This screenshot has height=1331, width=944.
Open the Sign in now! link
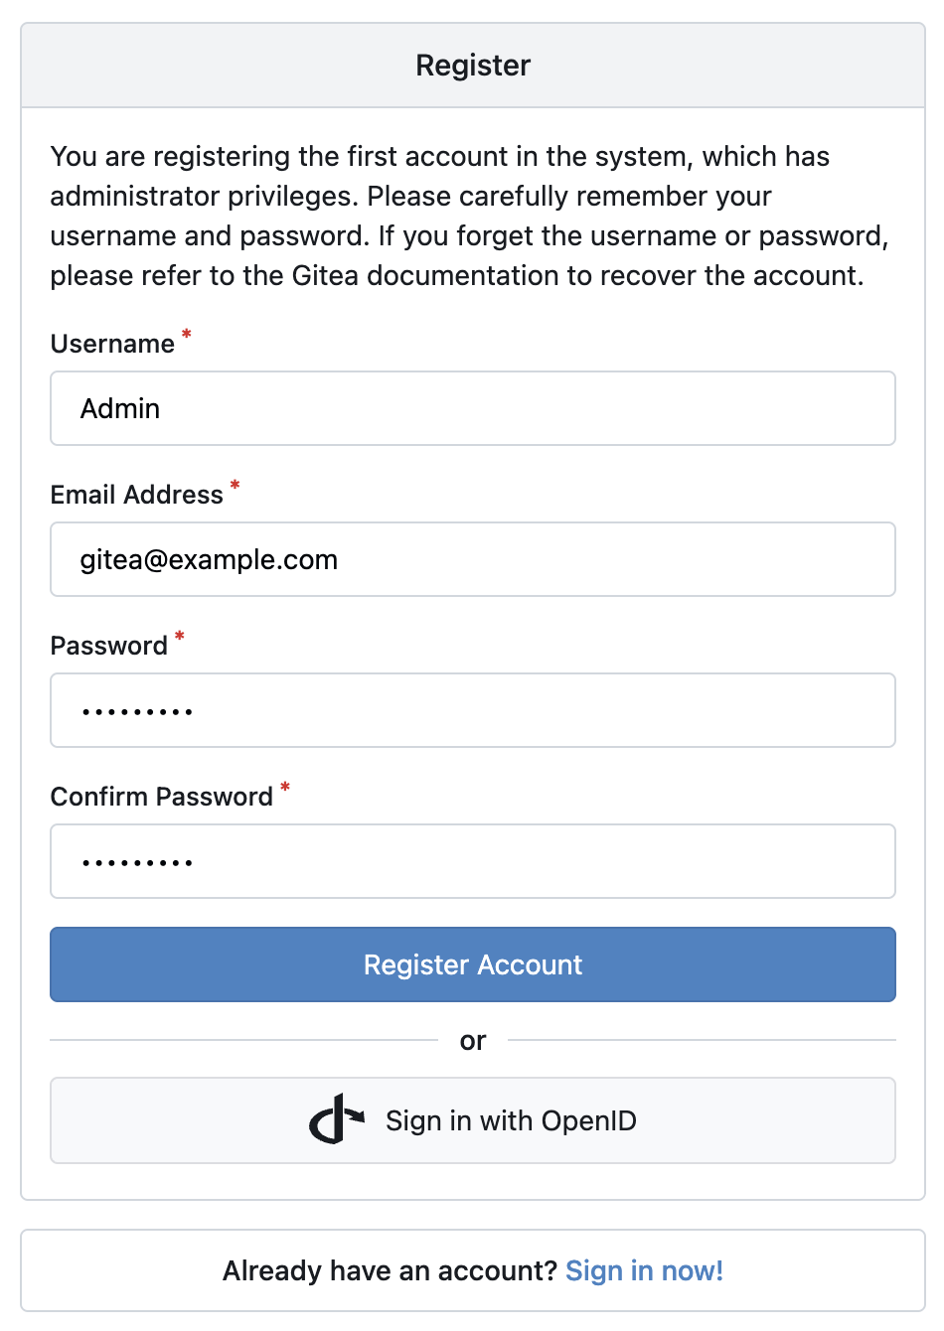click(x=644, y=1270)
